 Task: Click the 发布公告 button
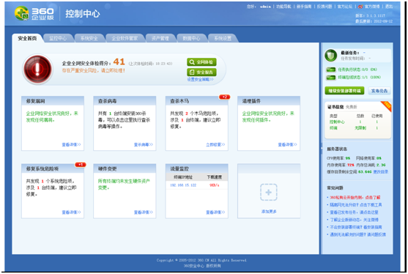[379, 91]
